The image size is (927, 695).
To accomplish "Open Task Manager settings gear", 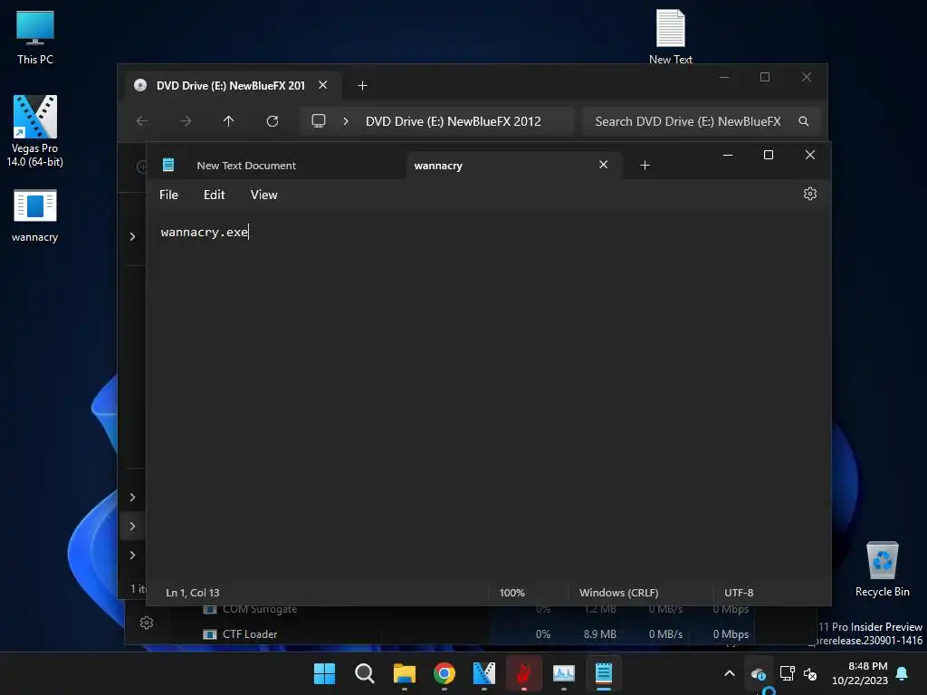I will 147,623.
